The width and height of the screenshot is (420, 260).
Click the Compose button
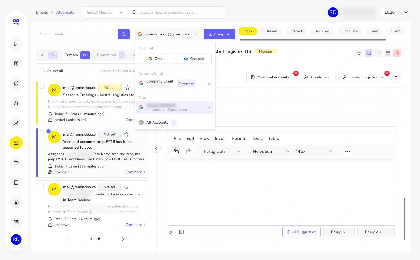pos(220,34)
